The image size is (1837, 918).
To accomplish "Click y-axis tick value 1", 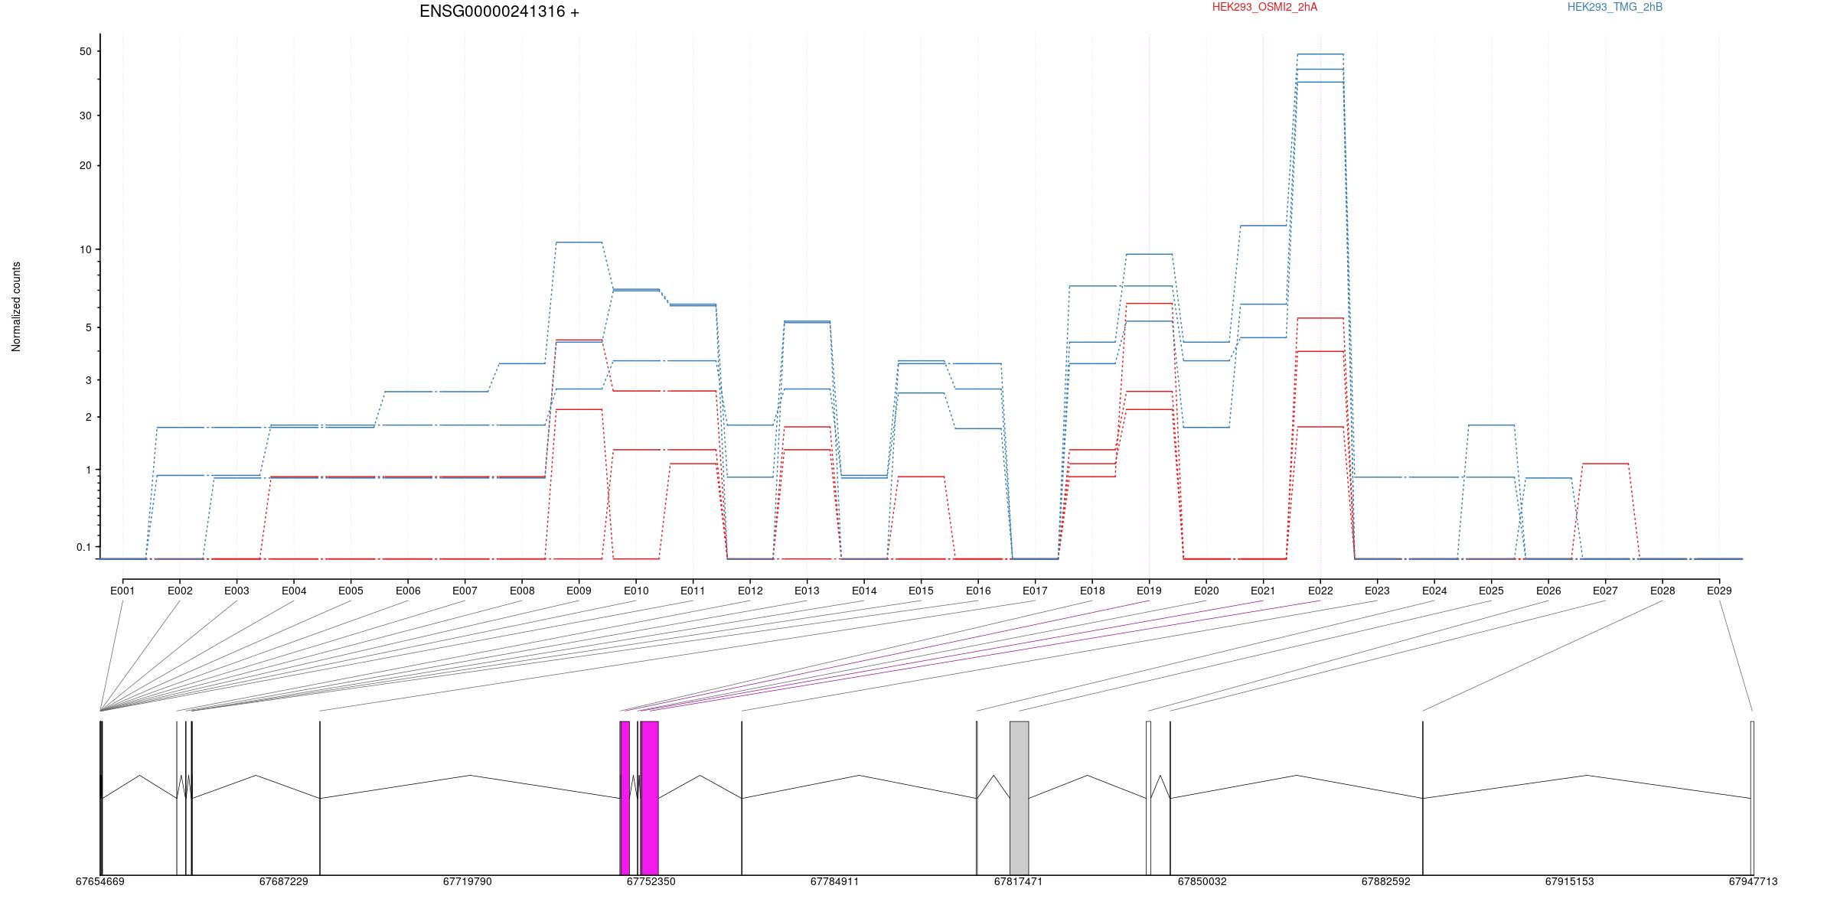I will 87,470.
